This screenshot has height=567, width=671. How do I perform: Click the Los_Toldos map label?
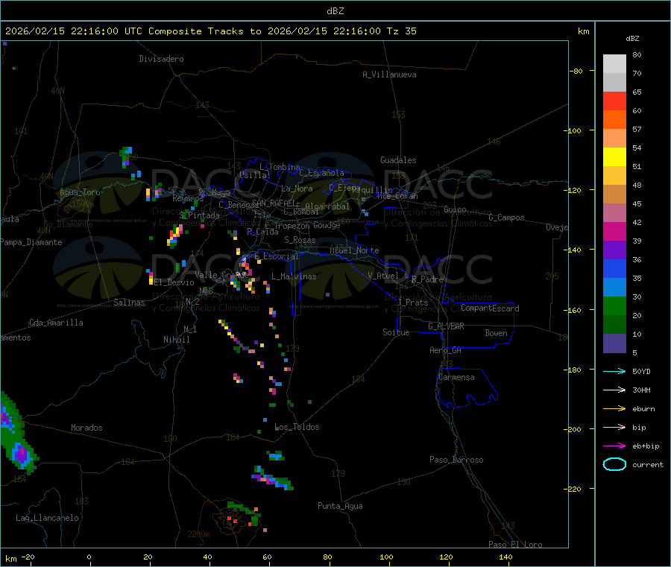pos(297,427)
